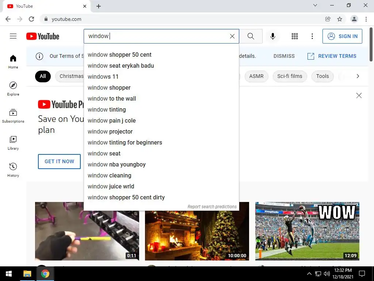Open History in the sidebar
Viewport: 374px width, 281px height.
(x=13, y=170)
